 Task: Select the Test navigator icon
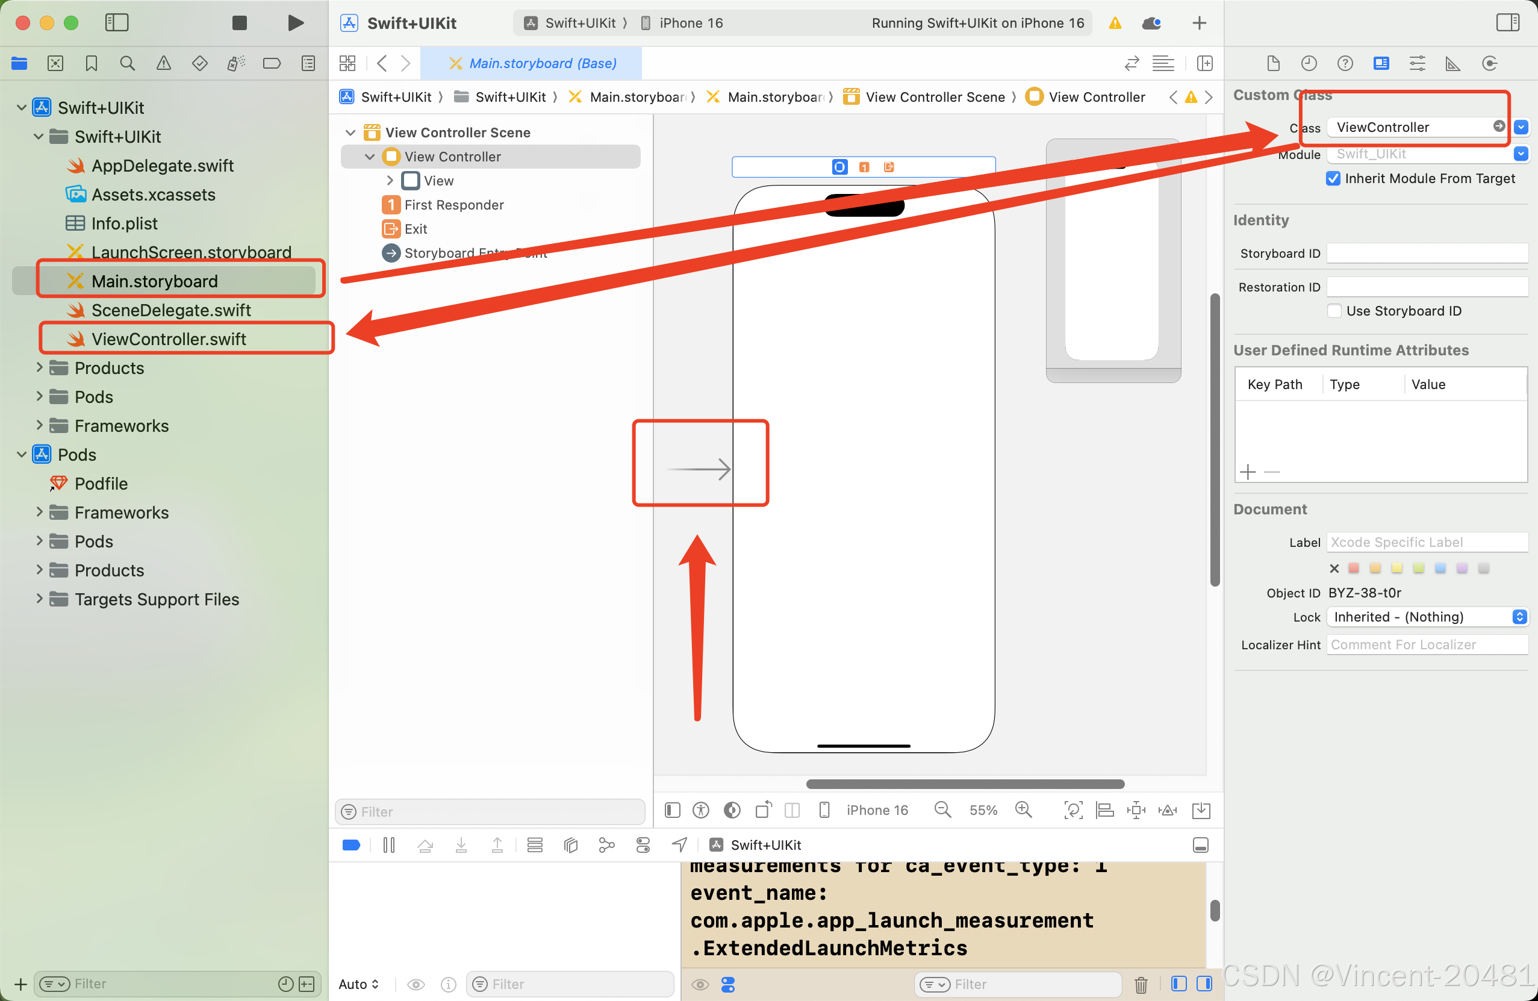[200, 63]
